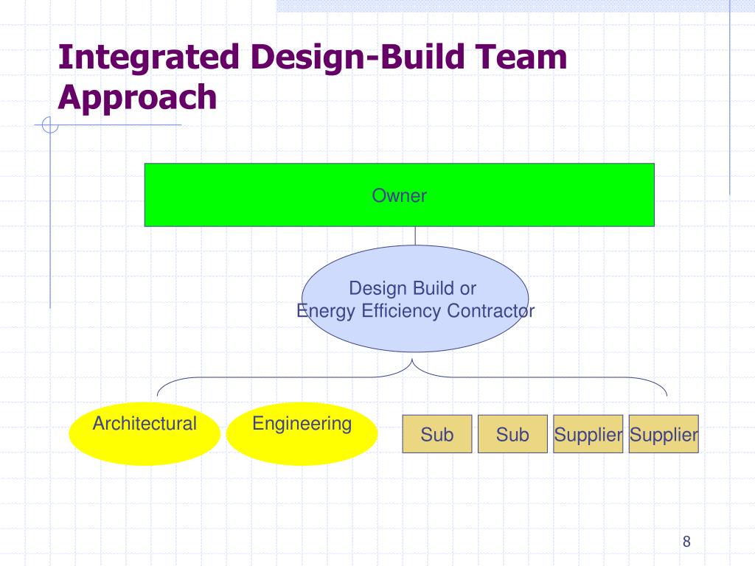Click the yellow Architectural ellipse

145,433
